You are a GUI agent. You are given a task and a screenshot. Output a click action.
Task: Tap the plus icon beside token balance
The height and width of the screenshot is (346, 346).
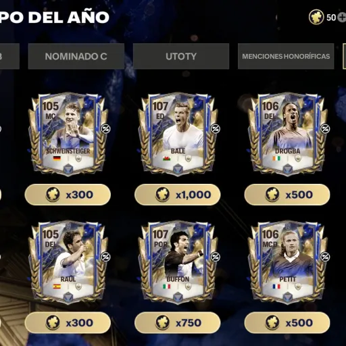[342, 18]
